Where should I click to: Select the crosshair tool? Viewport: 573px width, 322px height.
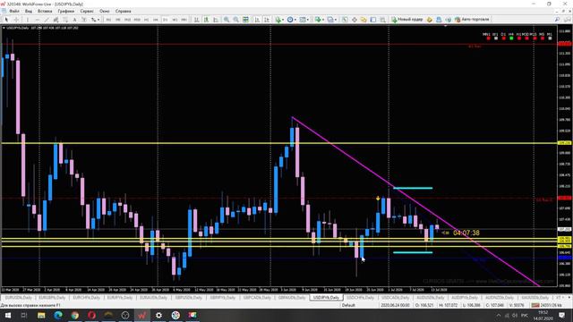[x=16, y=20]
